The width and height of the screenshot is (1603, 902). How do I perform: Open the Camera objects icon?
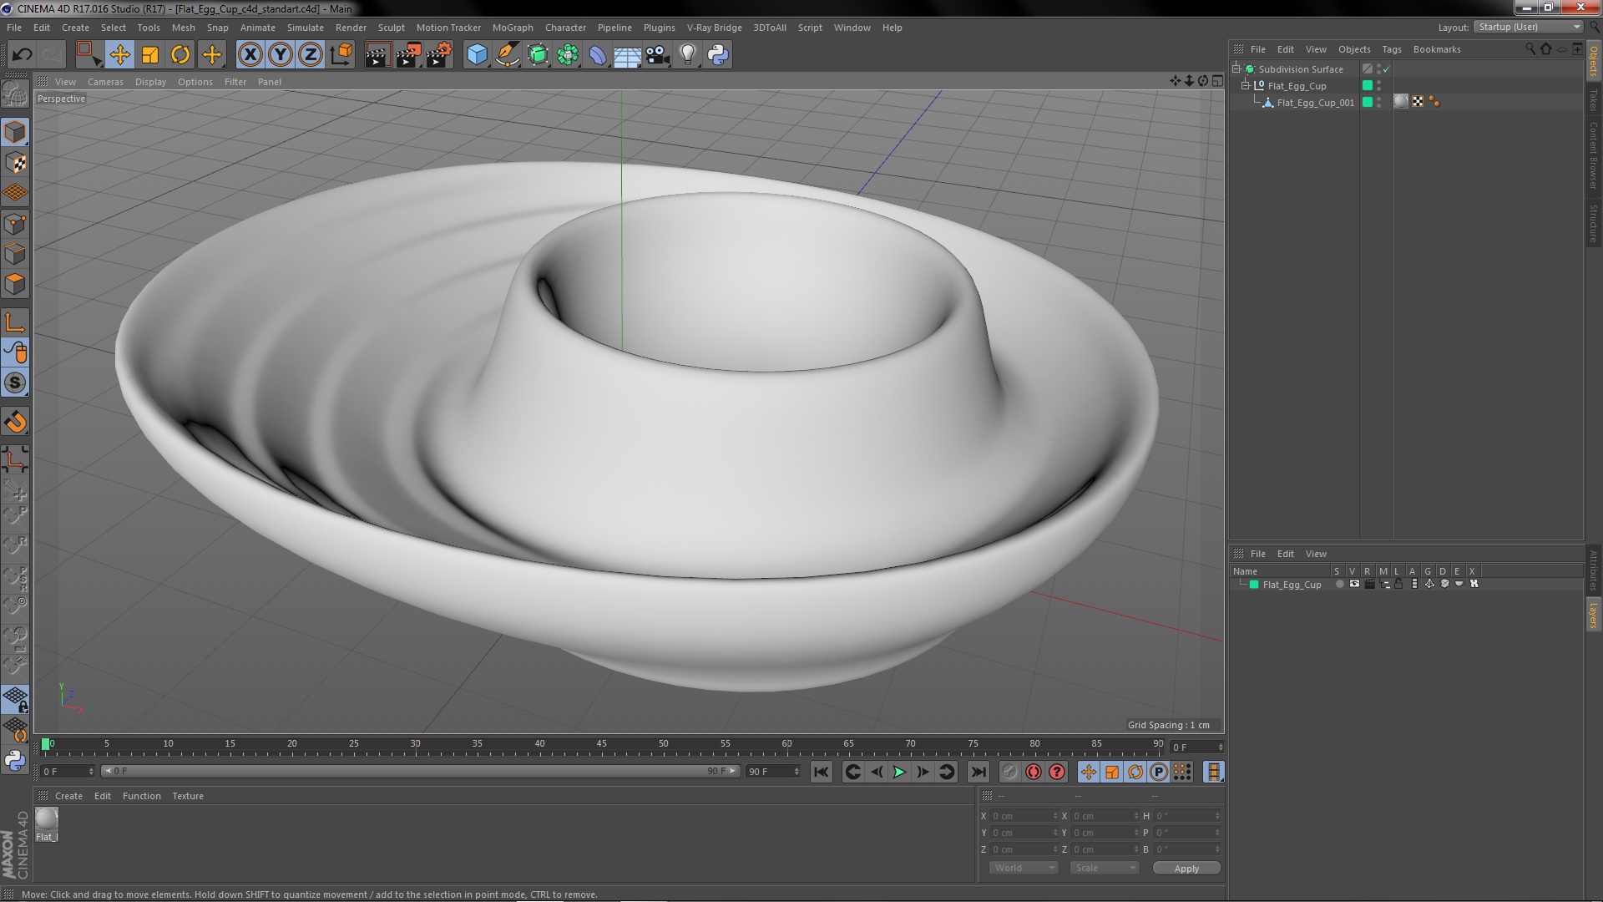(x=658, y=55)
